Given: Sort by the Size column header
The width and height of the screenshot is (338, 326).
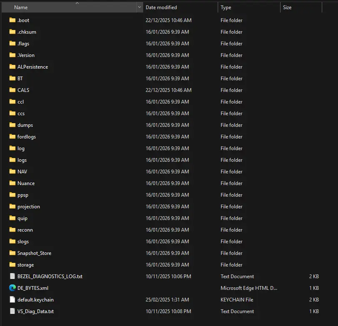Looking at the screenshot, I should click(301, 7).
